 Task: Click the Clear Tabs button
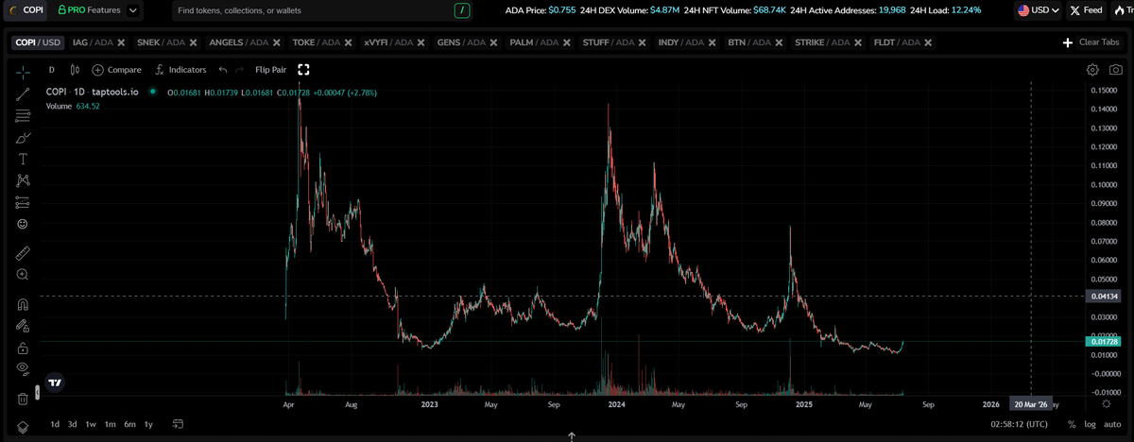[x=1101, y=42]
